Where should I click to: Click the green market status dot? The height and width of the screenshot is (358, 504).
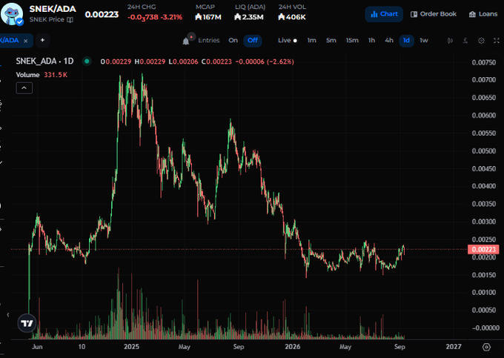click(87, 61)
